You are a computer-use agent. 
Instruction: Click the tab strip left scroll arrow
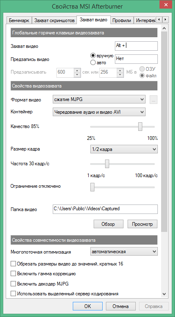(159, 20)
